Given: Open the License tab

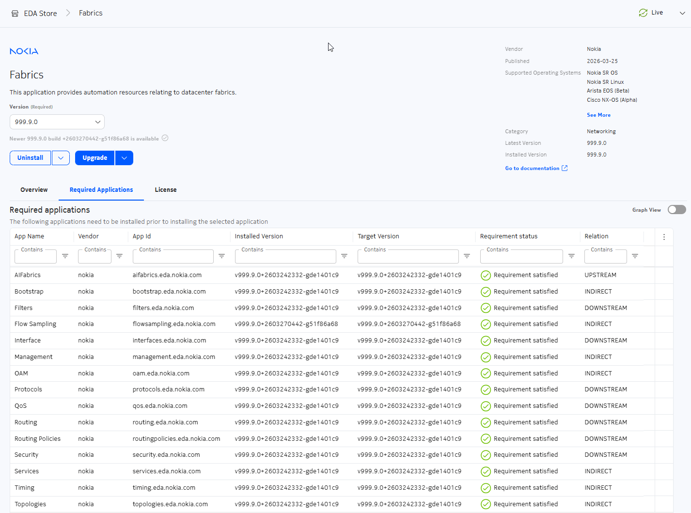Looking at the screenshot, I should coord(166,190).
